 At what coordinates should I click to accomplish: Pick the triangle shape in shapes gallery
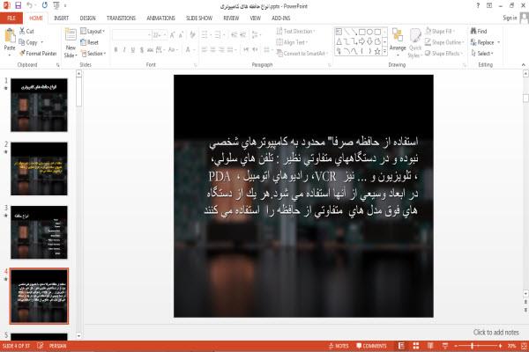pos(339,41)
